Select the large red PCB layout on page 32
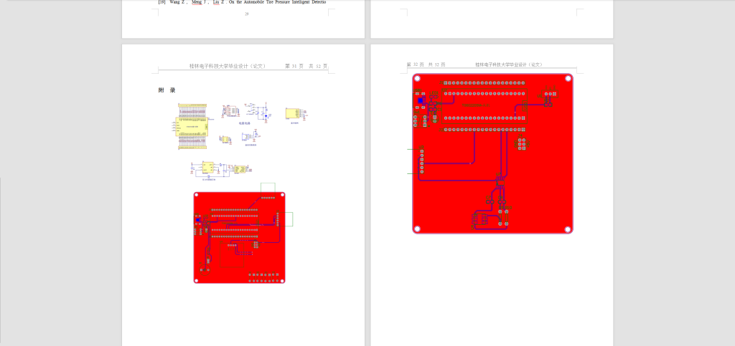 492,153
